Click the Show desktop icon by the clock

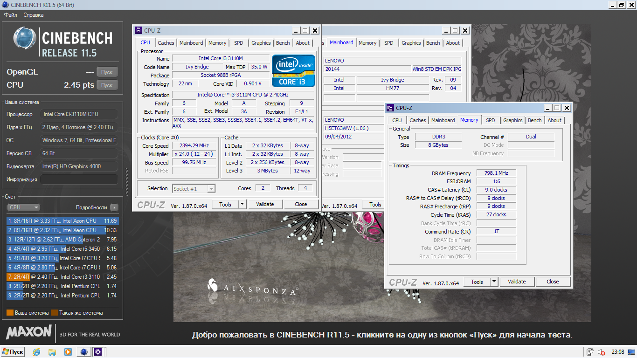pos(632,352)
